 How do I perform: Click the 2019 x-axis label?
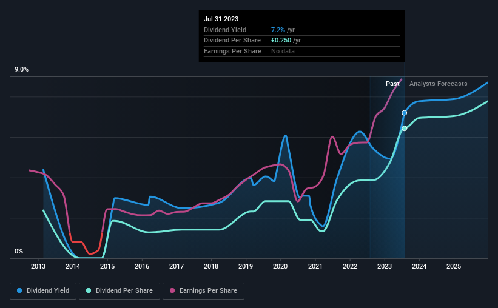[246, 266]
